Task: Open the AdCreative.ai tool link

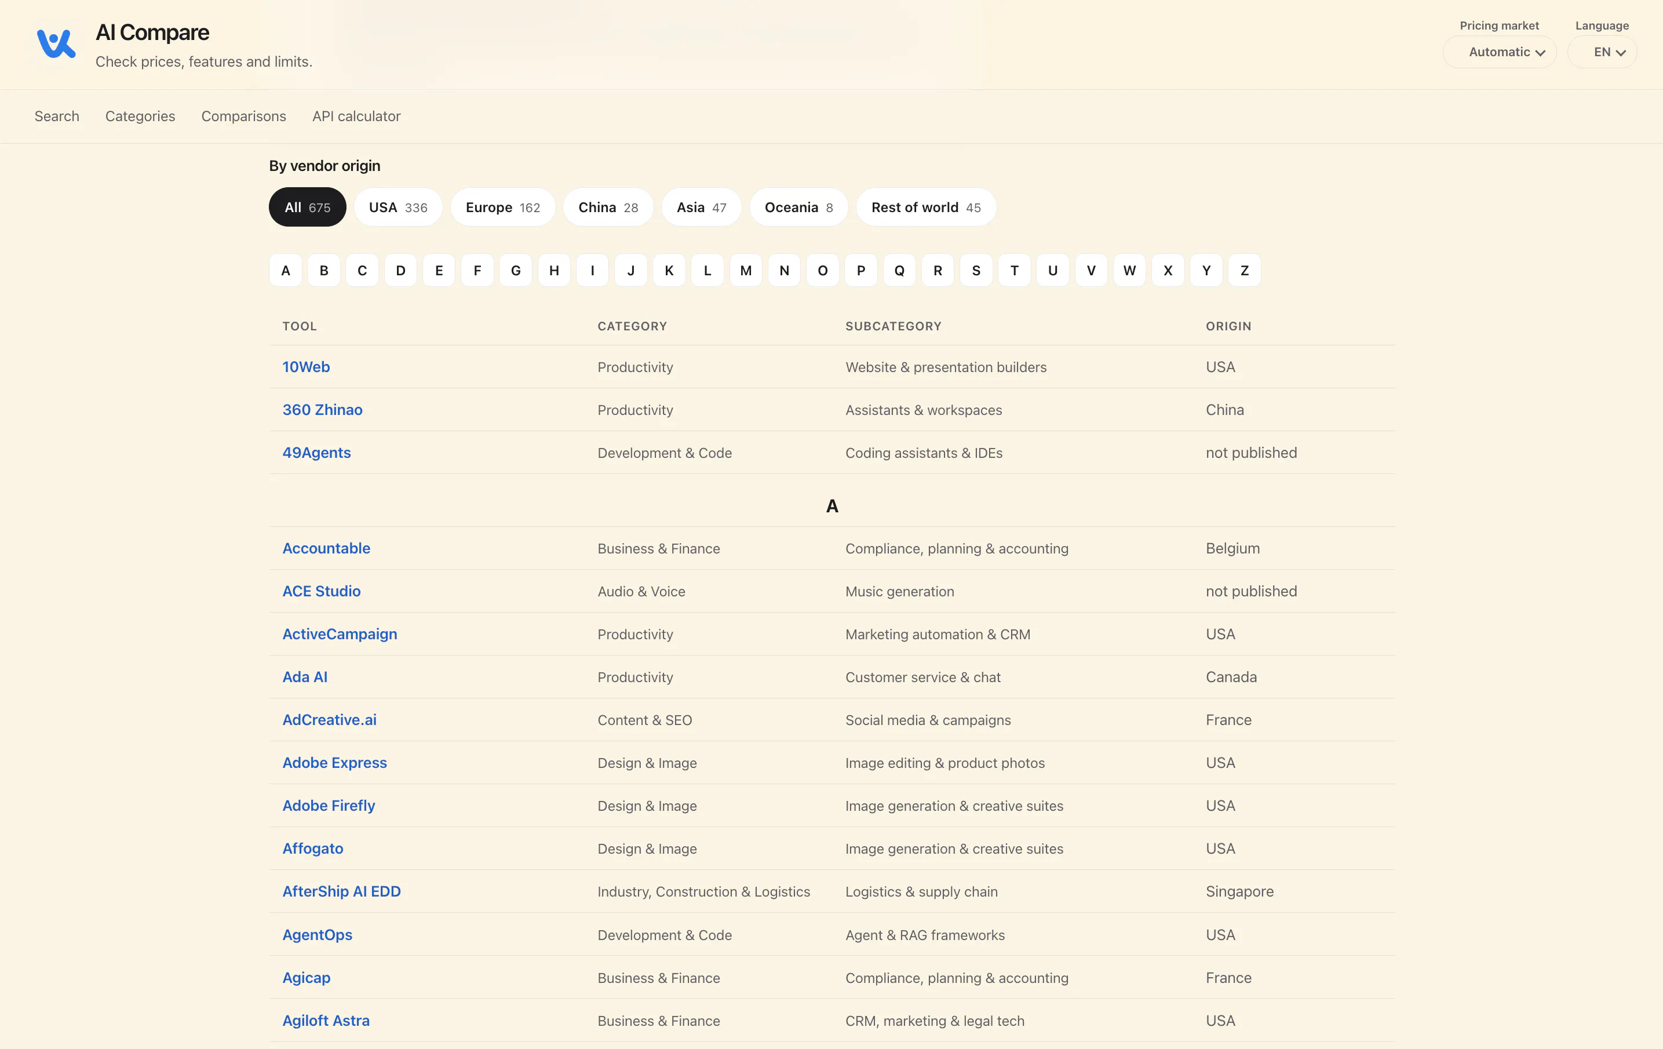Action: [330, 720]
